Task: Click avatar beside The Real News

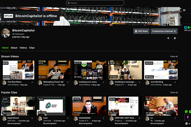Action: coord(4,83)
